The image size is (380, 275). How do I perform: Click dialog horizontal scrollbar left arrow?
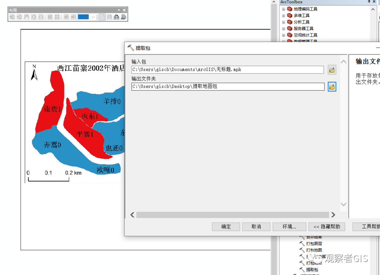[132, 215]
